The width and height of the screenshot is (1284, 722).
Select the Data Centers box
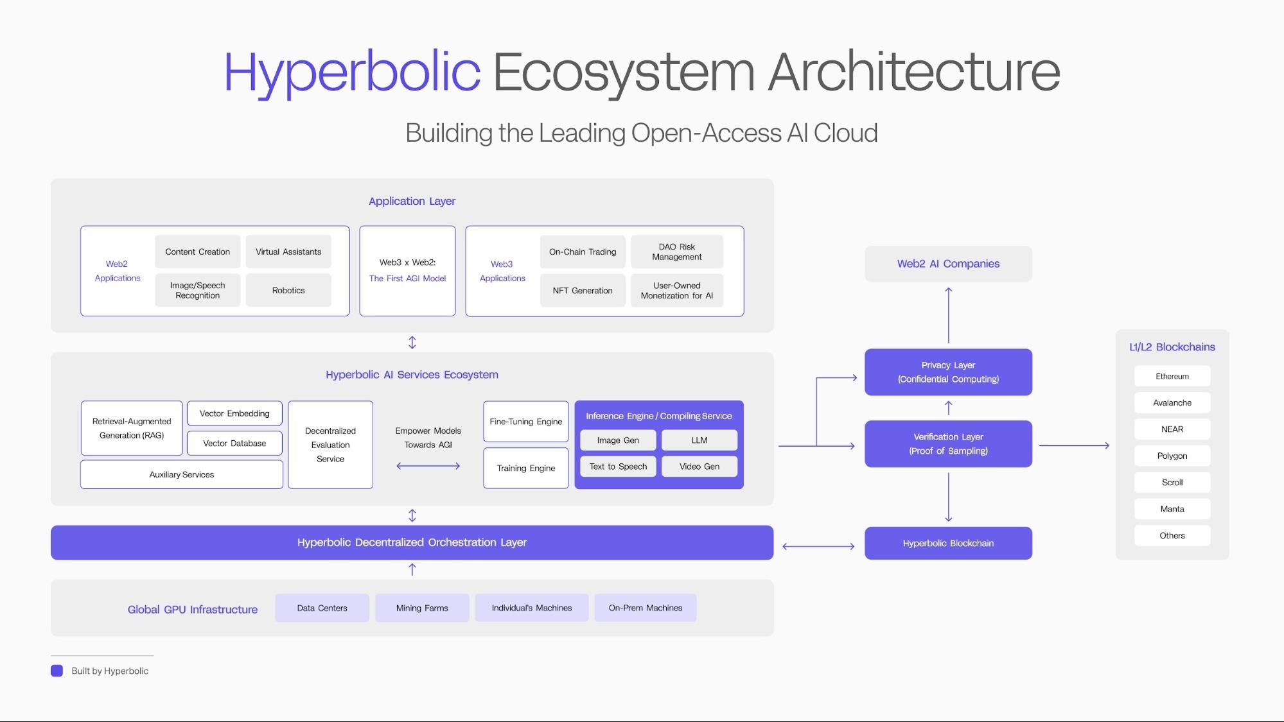[x=322, y=608]
